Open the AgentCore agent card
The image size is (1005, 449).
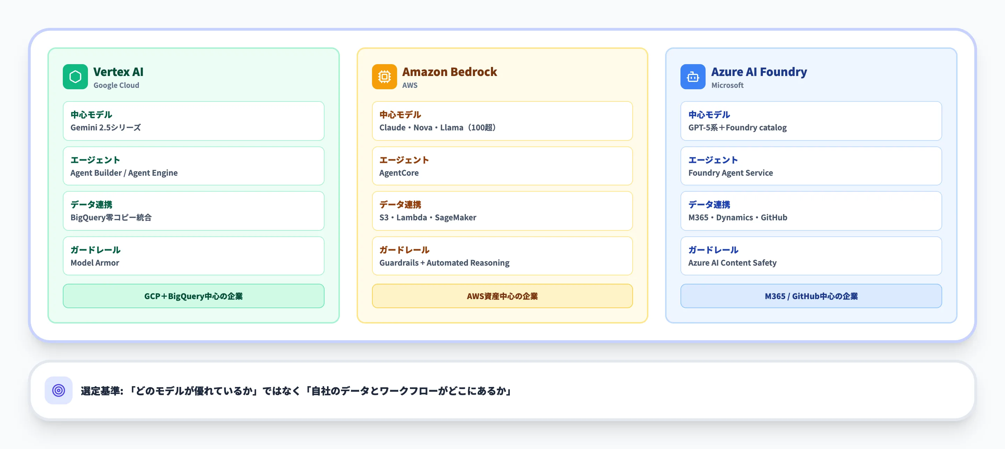pyautogui.click(x=502, y=166)
